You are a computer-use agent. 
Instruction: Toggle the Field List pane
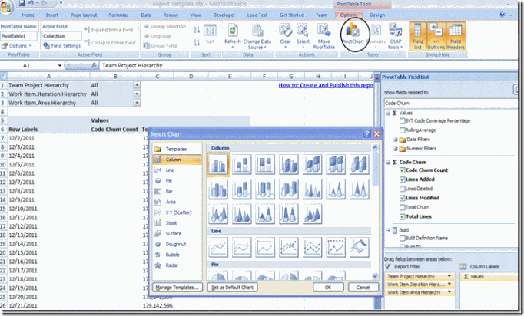[x=418, y=36]
